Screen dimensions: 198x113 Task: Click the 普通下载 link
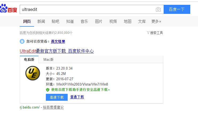[x=77, y=97]
